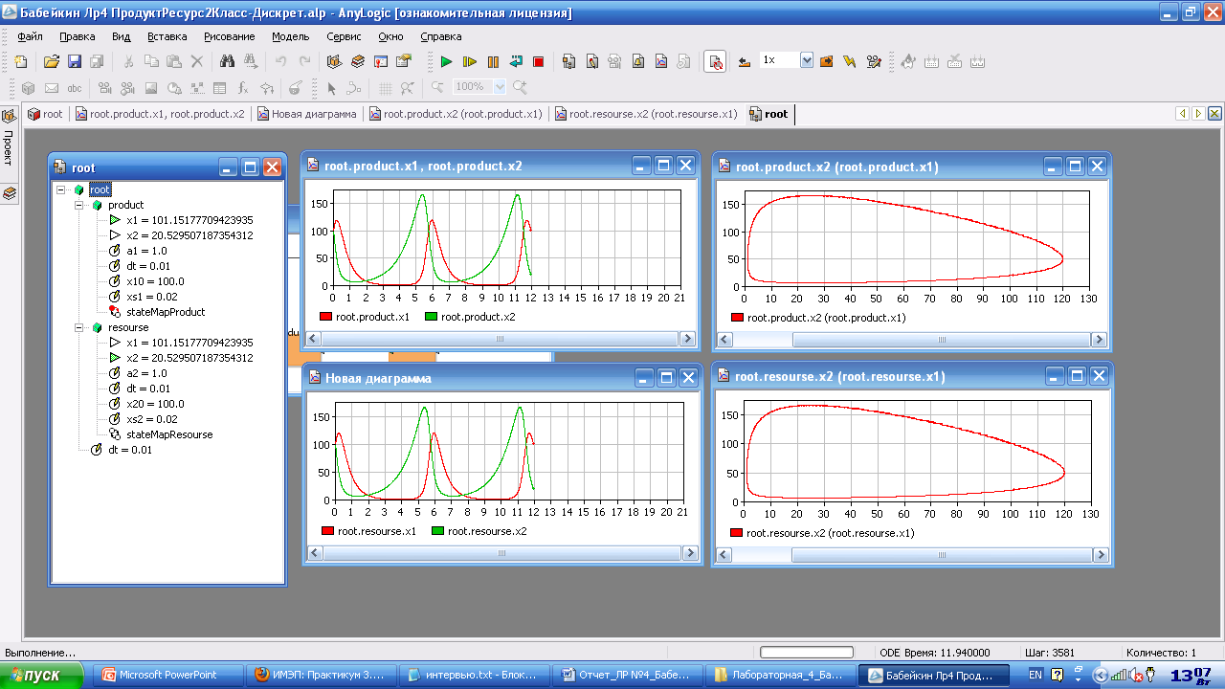Open the Вид menu

point(121,36)
